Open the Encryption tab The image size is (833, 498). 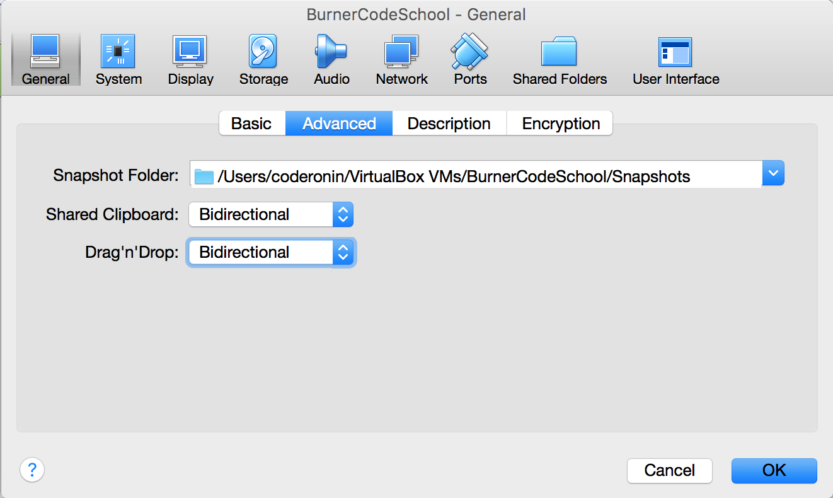[x=560, y=124]
